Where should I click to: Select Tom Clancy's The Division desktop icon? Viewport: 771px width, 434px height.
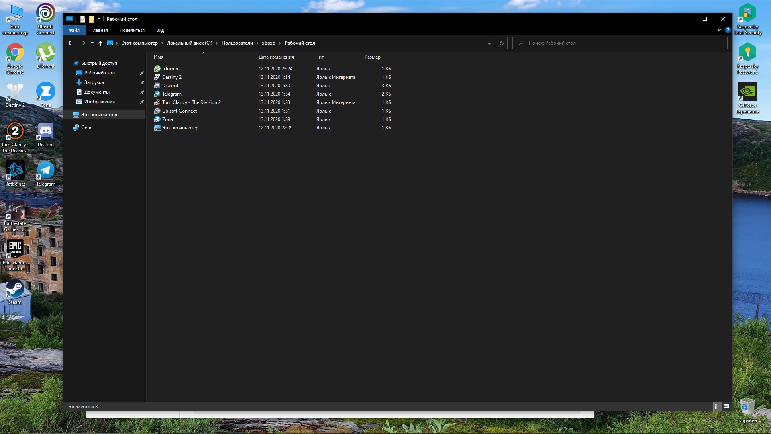pyautogui.click(x=15, y=137)
